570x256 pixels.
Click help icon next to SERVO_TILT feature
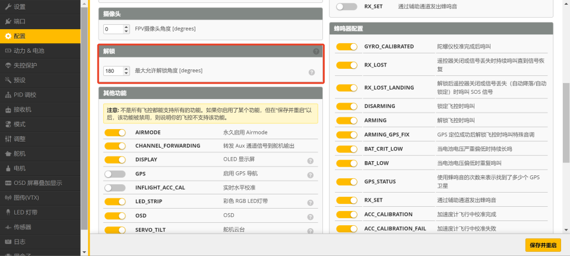pos(310,230)
